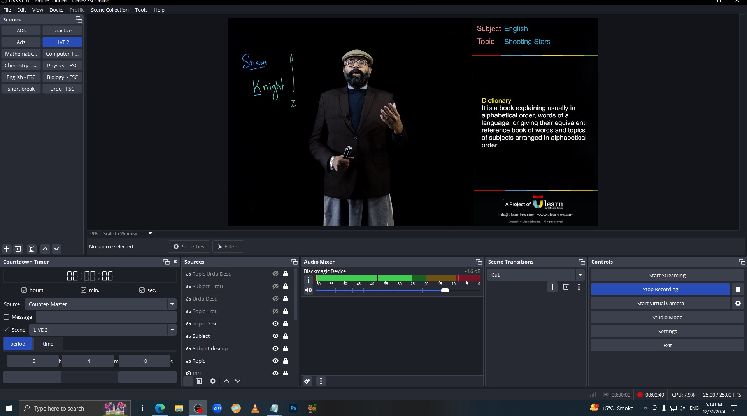Open Photoshop from the Windows taskbar
Viewport: 747px width, 416px height.
293,408
